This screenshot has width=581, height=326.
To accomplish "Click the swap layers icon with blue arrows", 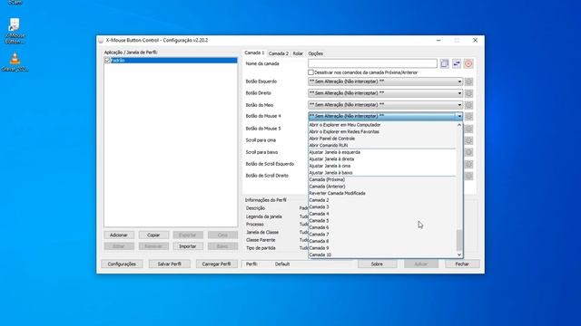I will pyautogui.click(x=457, y=63).
